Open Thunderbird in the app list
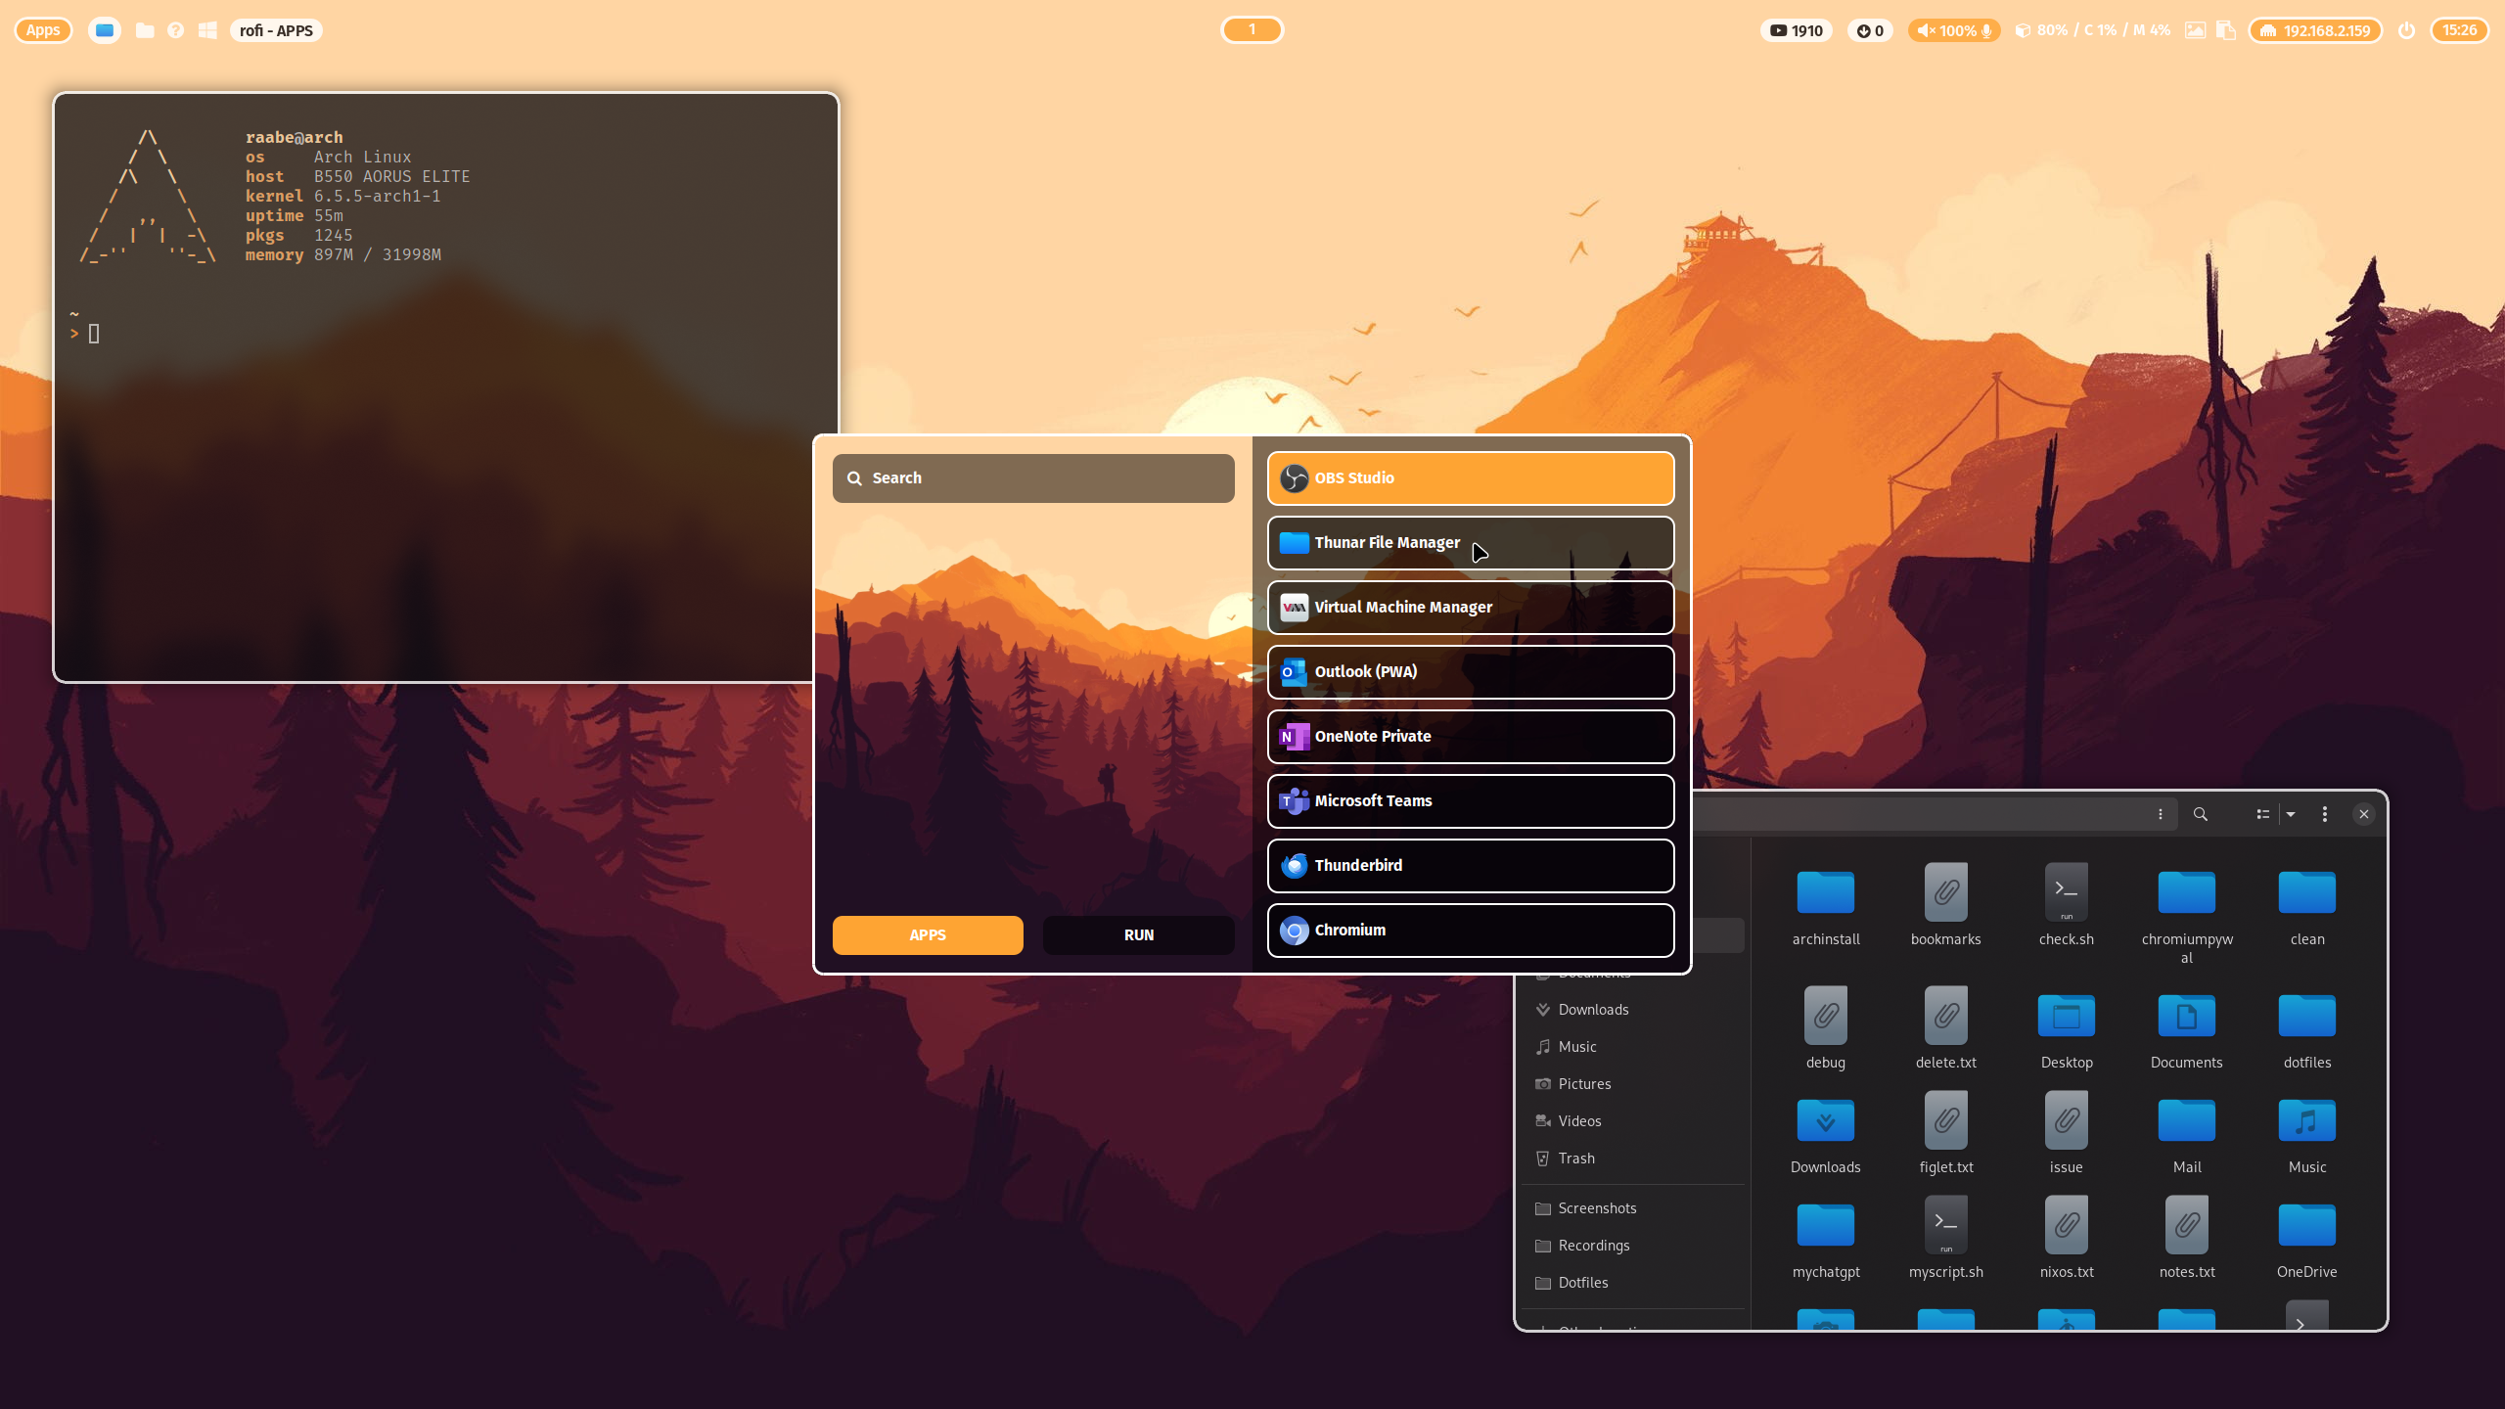The height and width of the screenshot is (1409, 2505). coord(1470,865)
